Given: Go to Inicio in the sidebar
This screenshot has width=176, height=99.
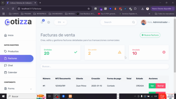Looking at the screenshot, I should [x=9, y=35].
